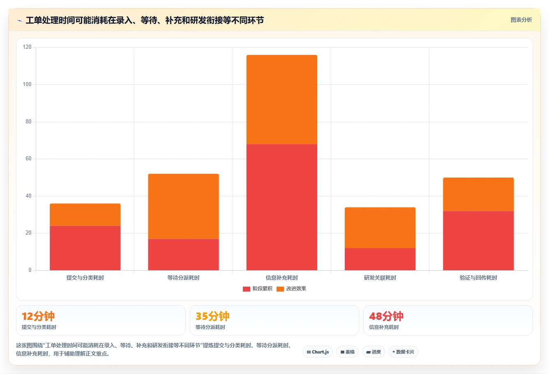549x374 pixels.
Task: Select the 数据卡片 tag chip
Action: 403,352
